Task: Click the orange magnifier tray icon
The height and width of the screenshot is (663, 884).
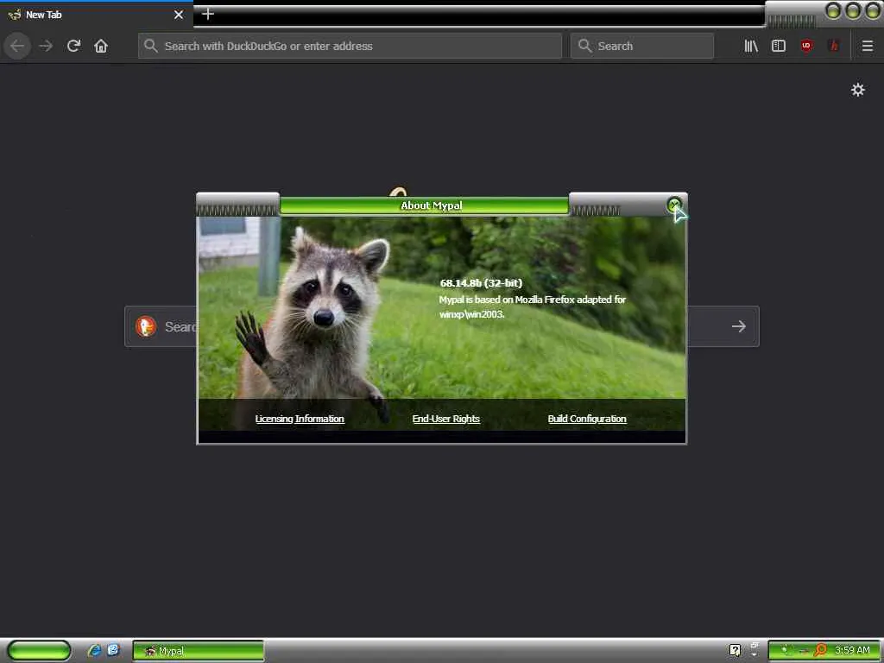Action: click(820, 651)
